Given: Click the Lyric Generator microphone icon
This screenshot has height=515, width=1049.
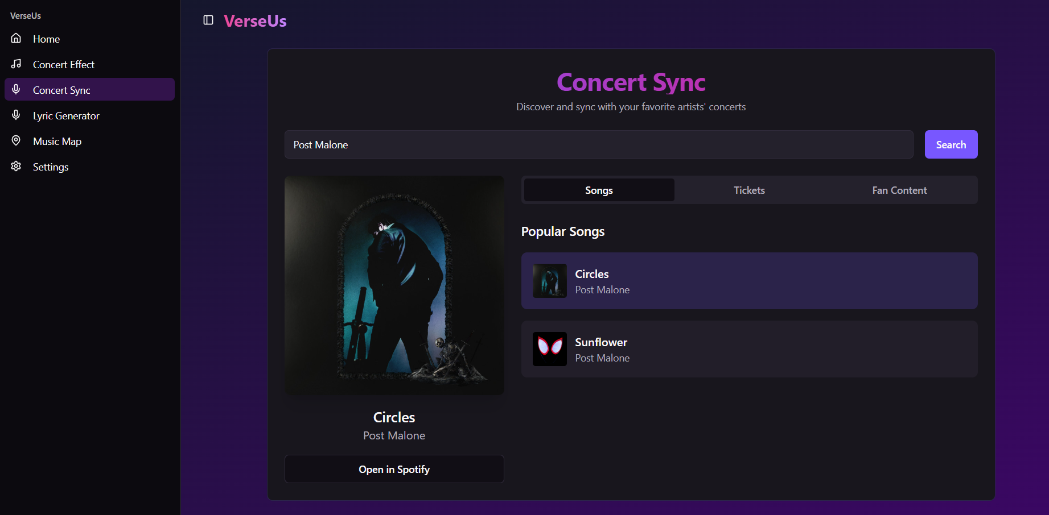Looking at the screenshot, I should click(x=16, y=115).
